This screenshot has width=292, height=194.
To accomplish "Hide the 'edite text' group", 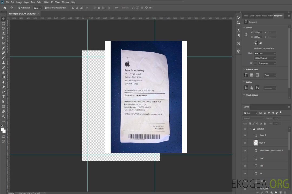I will (x=245, y=129).
